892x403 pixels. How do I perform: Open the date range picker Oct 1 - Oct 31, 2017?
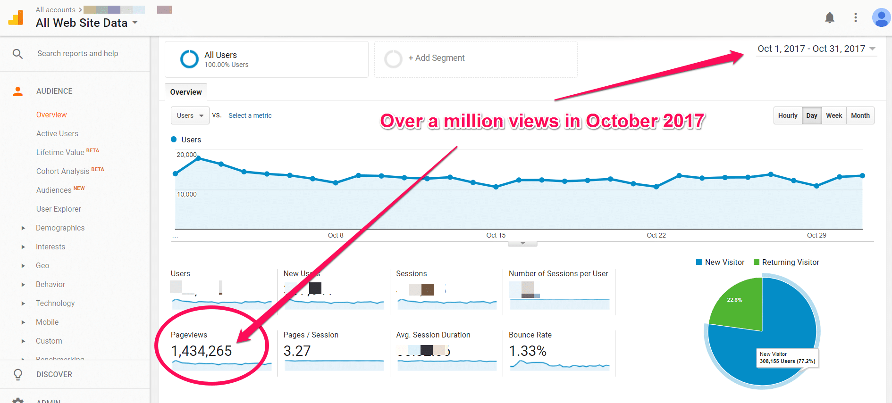click(816, 49)
